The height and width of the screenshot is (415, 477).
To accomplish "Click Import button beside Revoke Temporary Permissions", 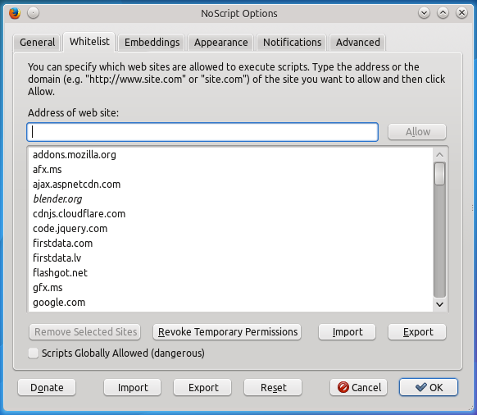I will pos(348,332).
